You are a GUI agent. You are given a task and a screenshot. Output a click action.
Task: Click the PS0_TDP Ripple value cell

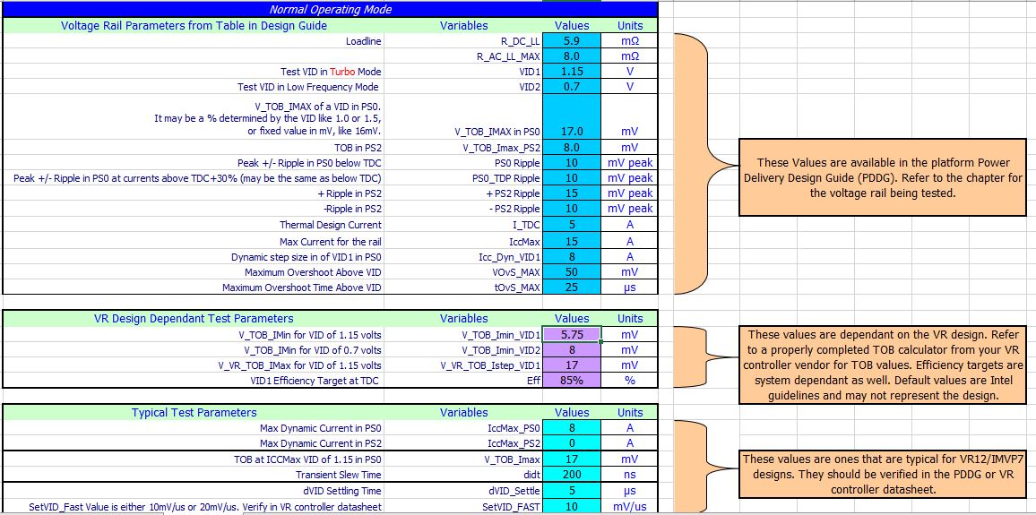(x=571, y=177)
